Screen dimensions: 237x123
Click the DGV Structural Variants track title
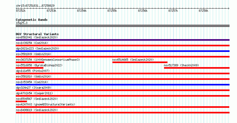coord(37,34)
